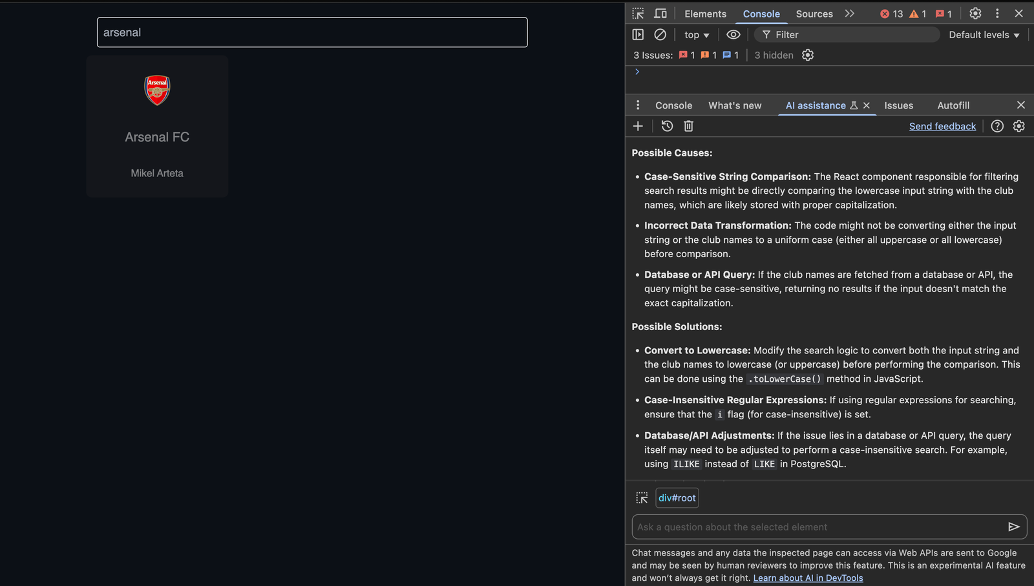Click the div#root selected element chip
Viewport: 1034px width, 586px height.
(x=677, y=498)
